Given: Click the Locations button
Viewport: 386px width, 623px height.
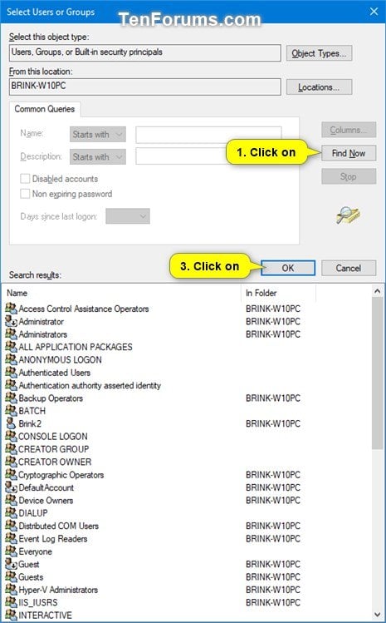Looking at the screenshot, I should pos(319,87).
